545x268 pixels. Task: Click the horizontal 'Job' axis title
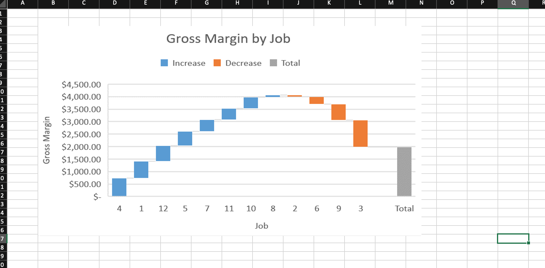coord(262,226)
